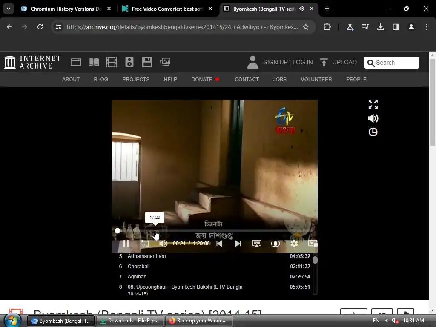Open the CONTACT menu item
This screenshot has width=436, height=327.
pyautogui.click(x=247, y=80)
